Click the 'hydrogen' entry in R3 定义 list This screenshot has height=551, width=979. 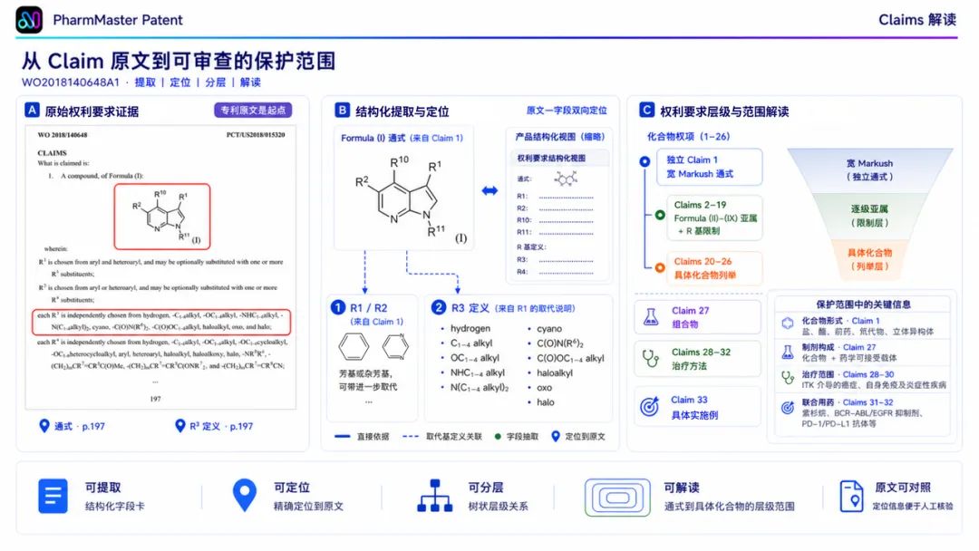pyautogui.click(x=470, y=328)
